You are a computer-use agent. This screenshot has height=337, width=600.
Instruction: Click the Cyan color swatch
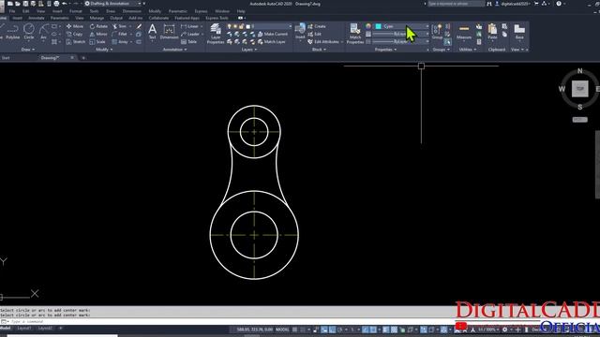coord(378,26)
